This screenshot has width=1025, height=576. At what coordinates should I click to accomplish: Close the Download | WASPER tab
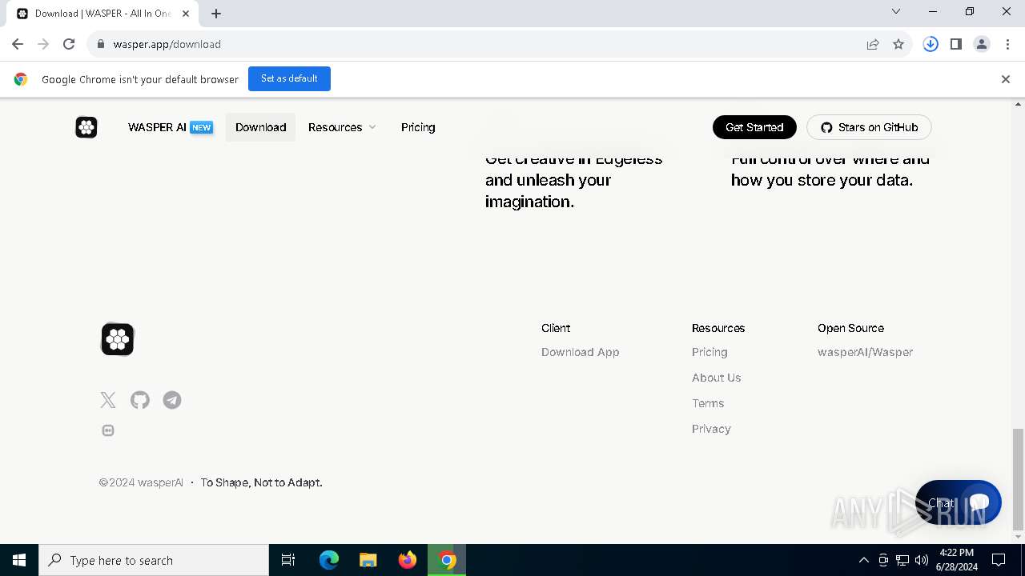click(186, 14)
